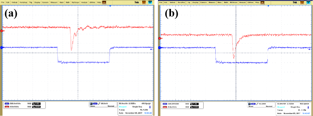The height and width of the screenshot is (116, 313).
Task: Open Help menu in scope (a)
Action: click(x=99, y=2)
